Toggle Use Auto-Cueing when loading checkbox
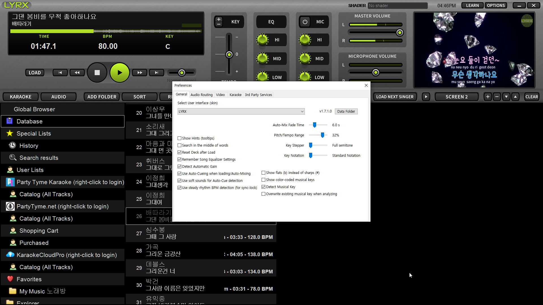The width and height of the screenshot is (543, 305). coord(179,174)
